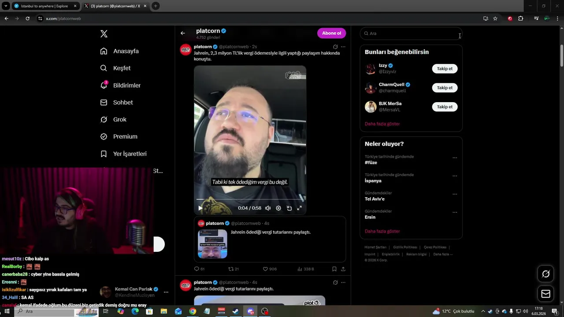Screen dimensions: 564x317
Task: Show more suggestions under Bunları beğenebilirsin
Action: tap(382, 124)
